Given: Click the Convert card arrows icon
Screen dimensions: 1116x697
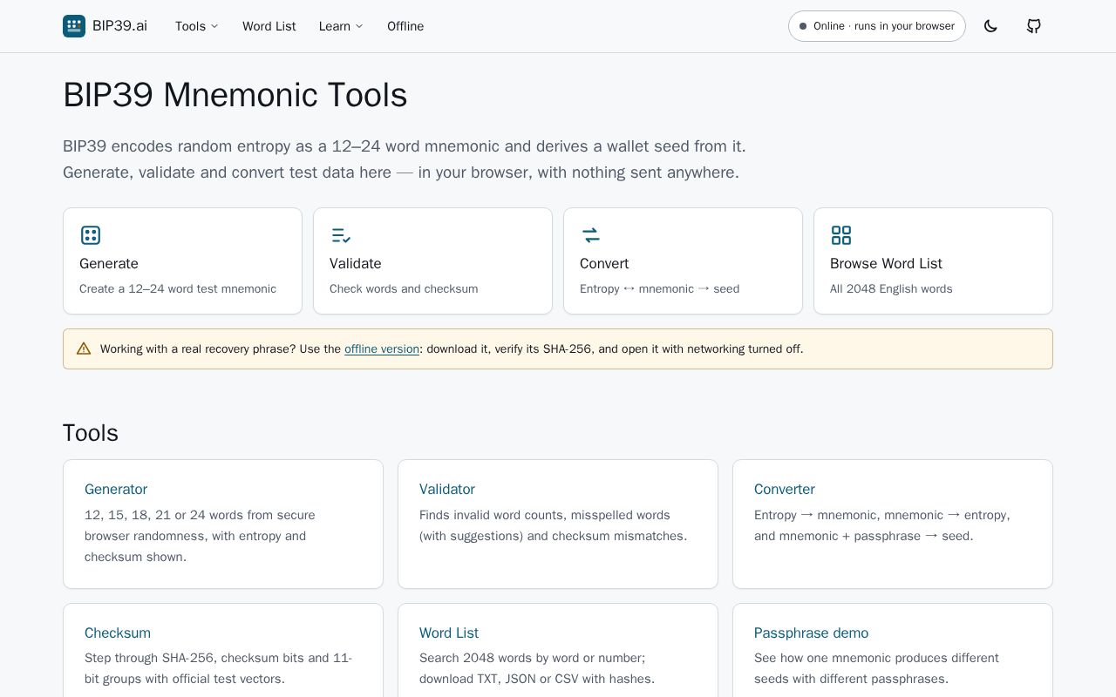Looking at the screenshot, I should click(x=591, y=235).
